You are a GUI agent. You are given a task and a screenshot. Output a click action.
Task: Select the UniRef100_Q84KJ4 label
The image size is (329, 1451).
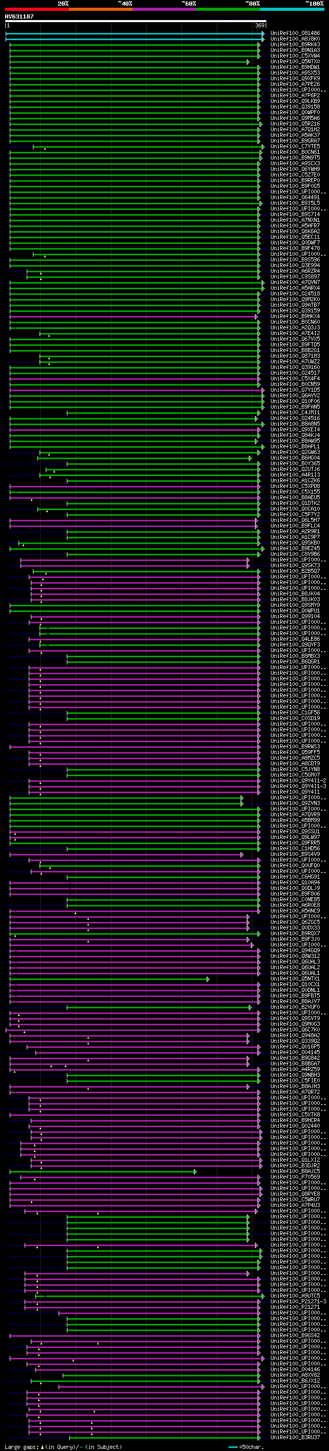[295, 435]
